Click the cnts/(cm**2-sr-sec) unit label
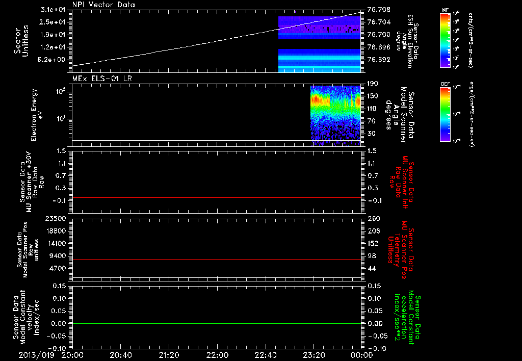Viewport: 522px width, 361px height. pyautogui.click(x=471, y=40)
